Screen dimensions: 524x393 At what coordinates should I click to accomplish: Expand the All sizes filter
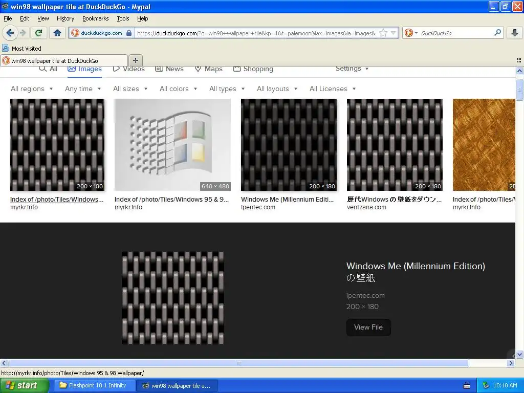[130, 89]
